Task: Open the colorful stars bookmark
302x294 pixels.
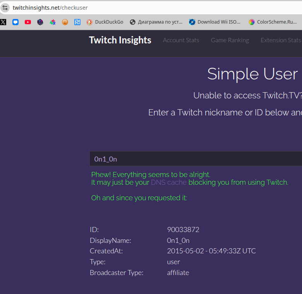Action: (53, 22)
